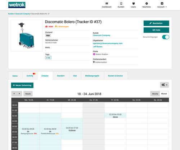
Task: Click the Bearbeiten button
Action: tap(156, 23)
